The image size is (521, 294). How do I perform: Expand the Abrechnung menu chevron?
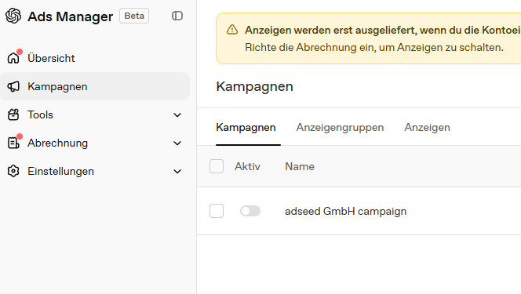(177, 143)
